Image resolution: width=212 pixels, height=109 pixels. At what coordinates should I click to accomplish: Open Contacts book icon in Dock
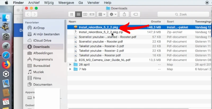[6, 92]
